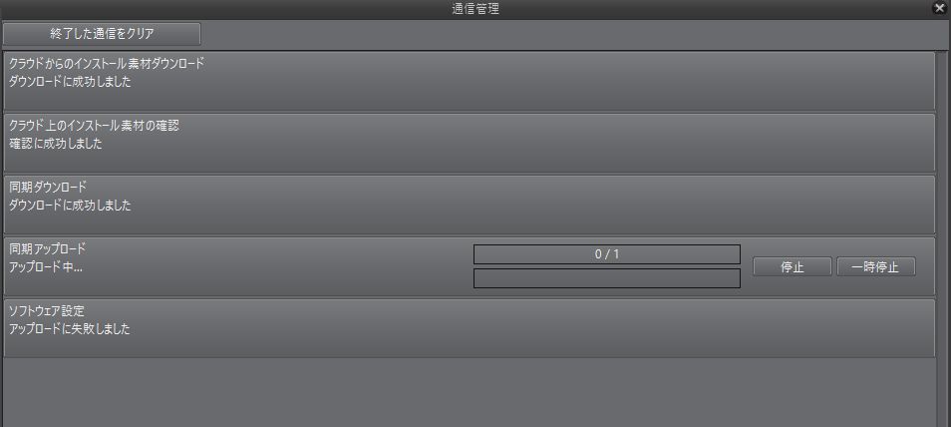Click the アップロード中... status text
Viewport: 951px width, 427px height.
pyautogui.click(x=45, y=266)
